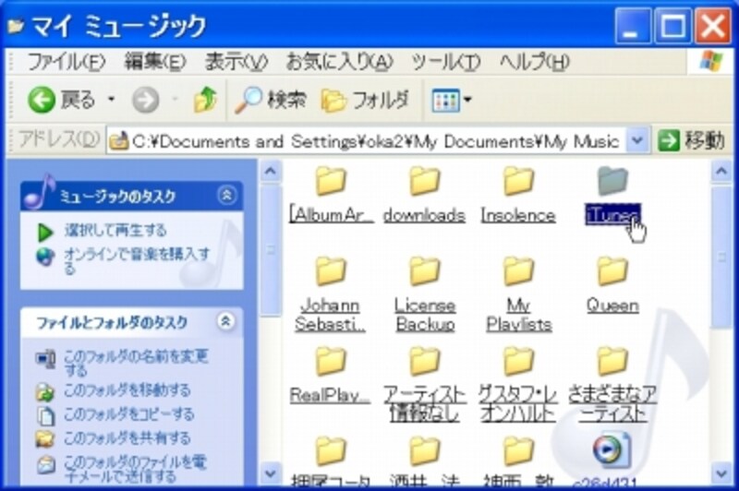
Task: Click the My Playlists name label
Action: [x=518, y=315]
